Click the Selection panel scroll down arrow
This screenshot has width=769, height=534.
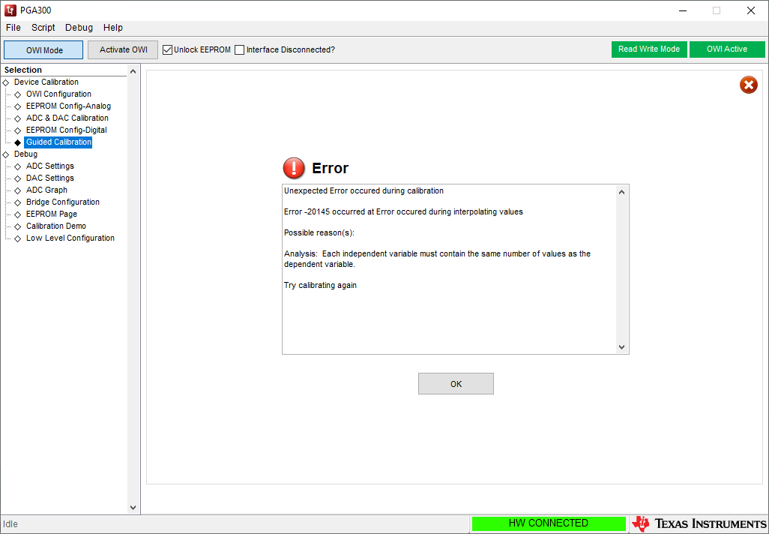point(133,508)
